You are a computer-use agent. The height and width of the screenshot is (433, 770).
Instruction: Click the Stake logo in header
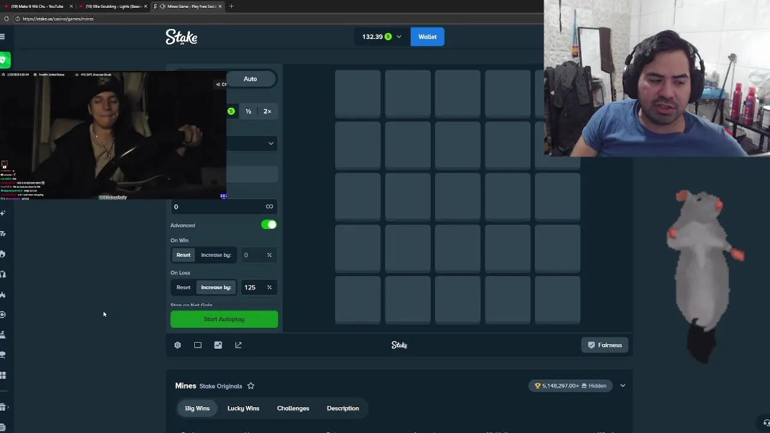(182, 37)
